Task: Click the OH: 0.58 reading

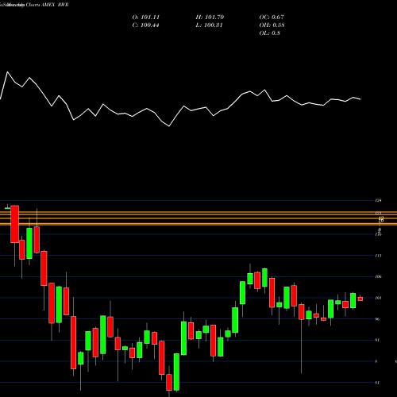Action: click(272, 25)
